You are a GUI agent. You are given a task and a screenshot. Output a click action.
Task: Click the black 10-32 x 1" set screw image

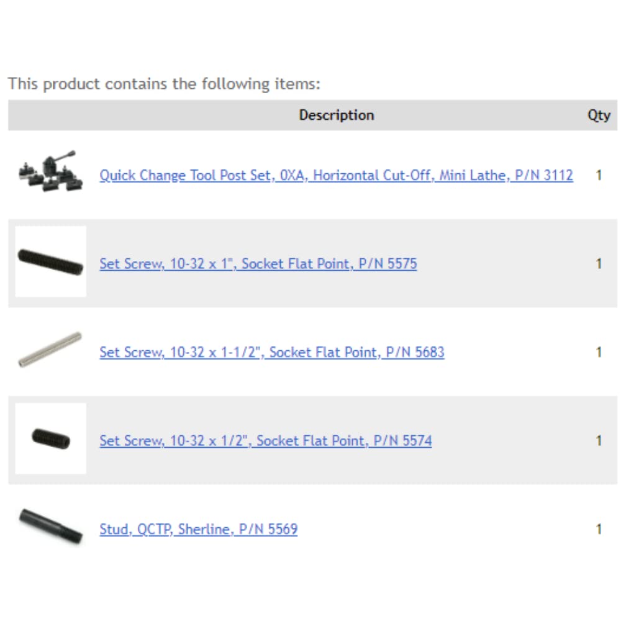pos(50,262)
